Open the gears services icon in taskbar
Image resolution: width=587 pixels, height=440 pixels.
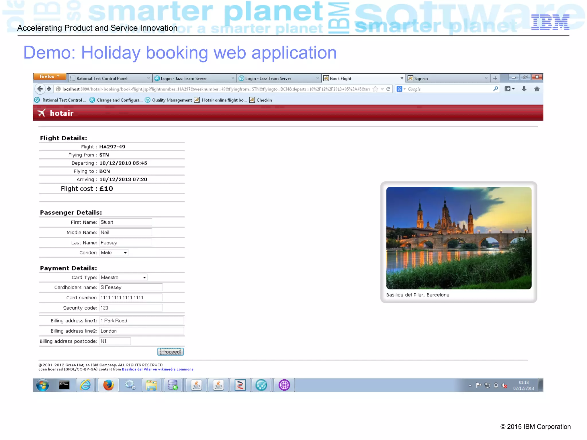click(130, 385)
